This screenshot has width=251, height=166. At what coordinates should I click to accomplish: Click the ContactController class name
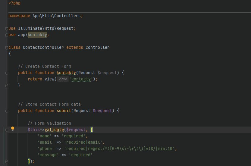pyautogui.click(x=43, y=47)
